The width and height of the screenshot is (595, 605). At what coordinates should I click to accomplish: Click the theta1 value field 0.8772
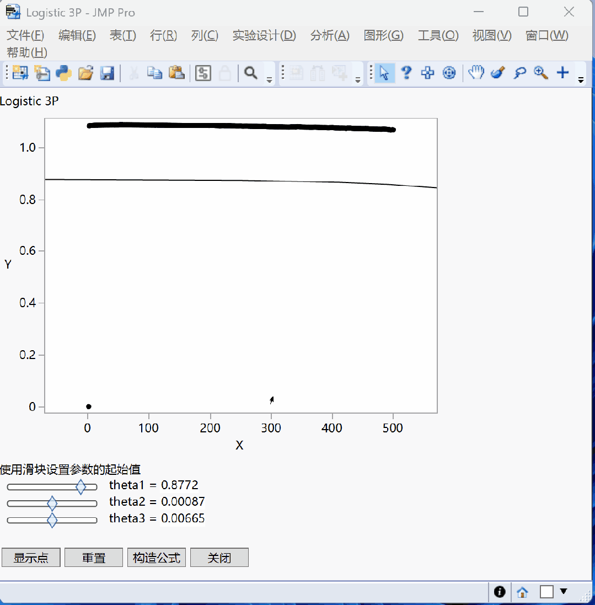point(180,485)
